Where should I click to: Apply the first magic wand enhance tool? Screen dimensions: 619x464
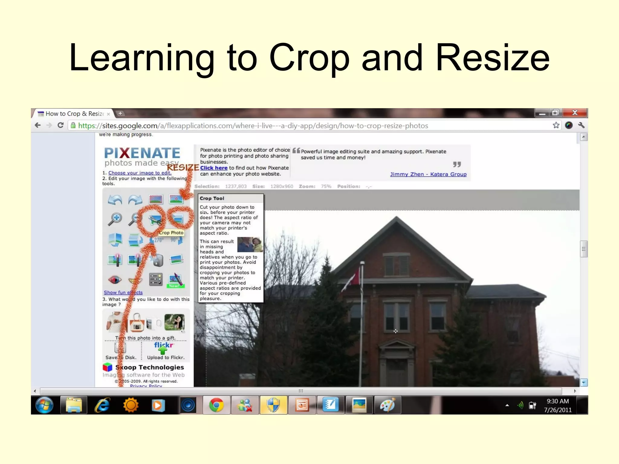click(x=115, y=260)
